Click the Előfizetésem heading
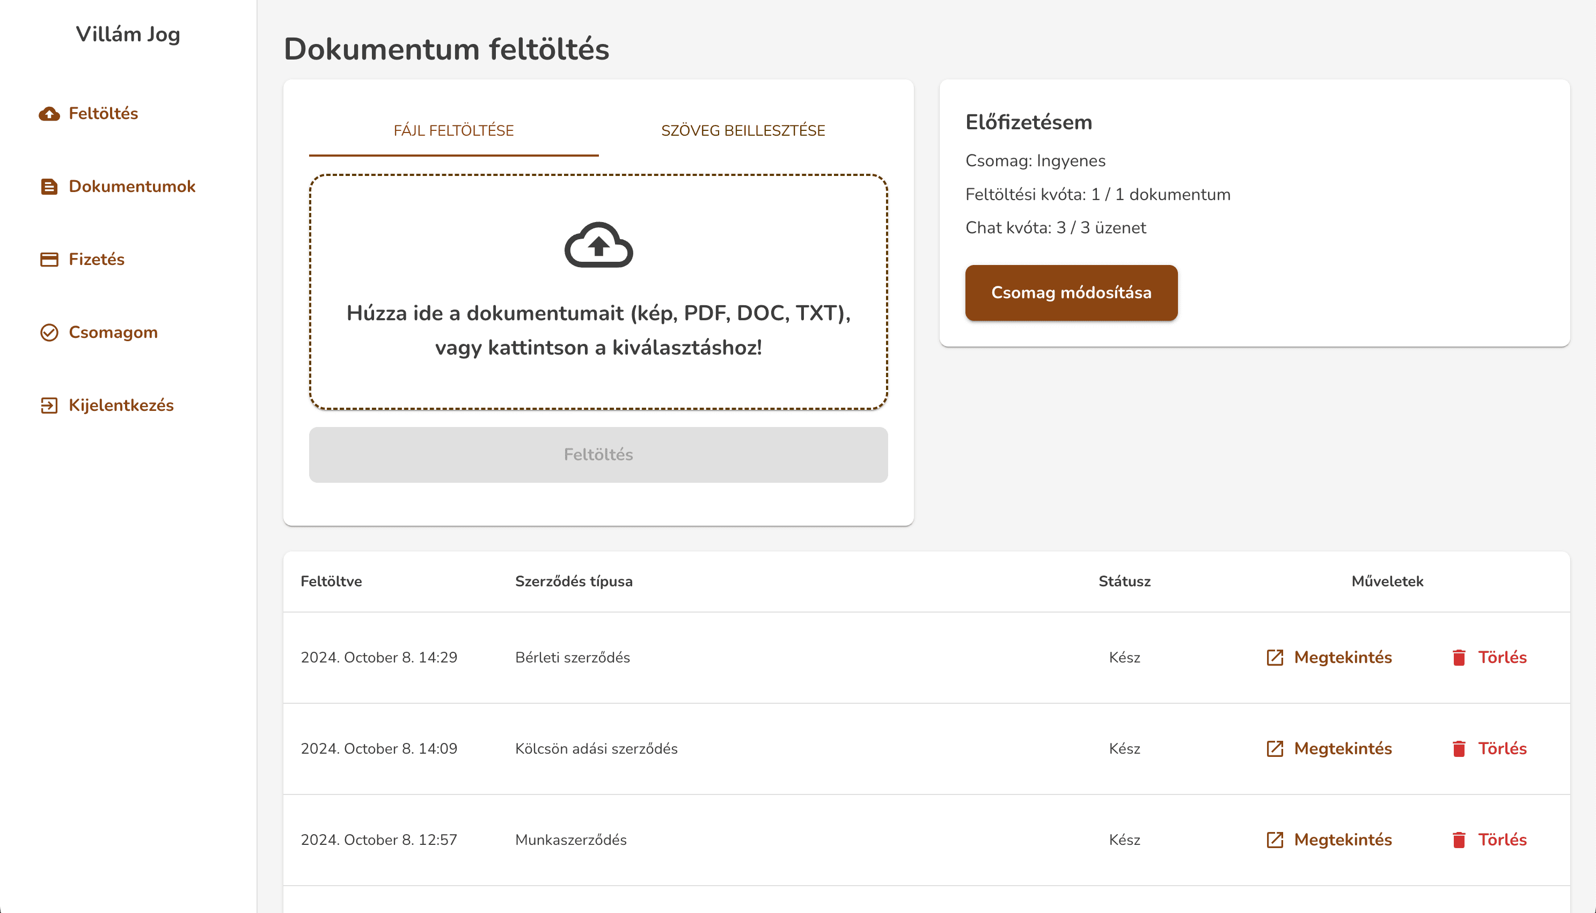Viewport: 1596px width, 913px height. tap(1028, 122)
